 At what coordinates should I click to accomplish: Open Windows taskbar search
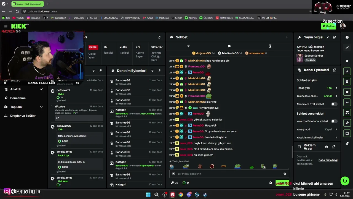[156, 195]
